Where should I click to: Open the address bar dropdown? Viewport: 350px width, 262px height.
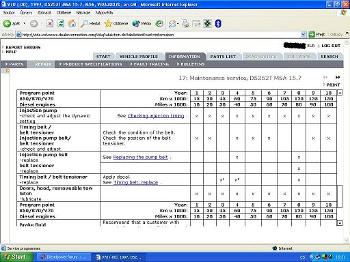304,35
